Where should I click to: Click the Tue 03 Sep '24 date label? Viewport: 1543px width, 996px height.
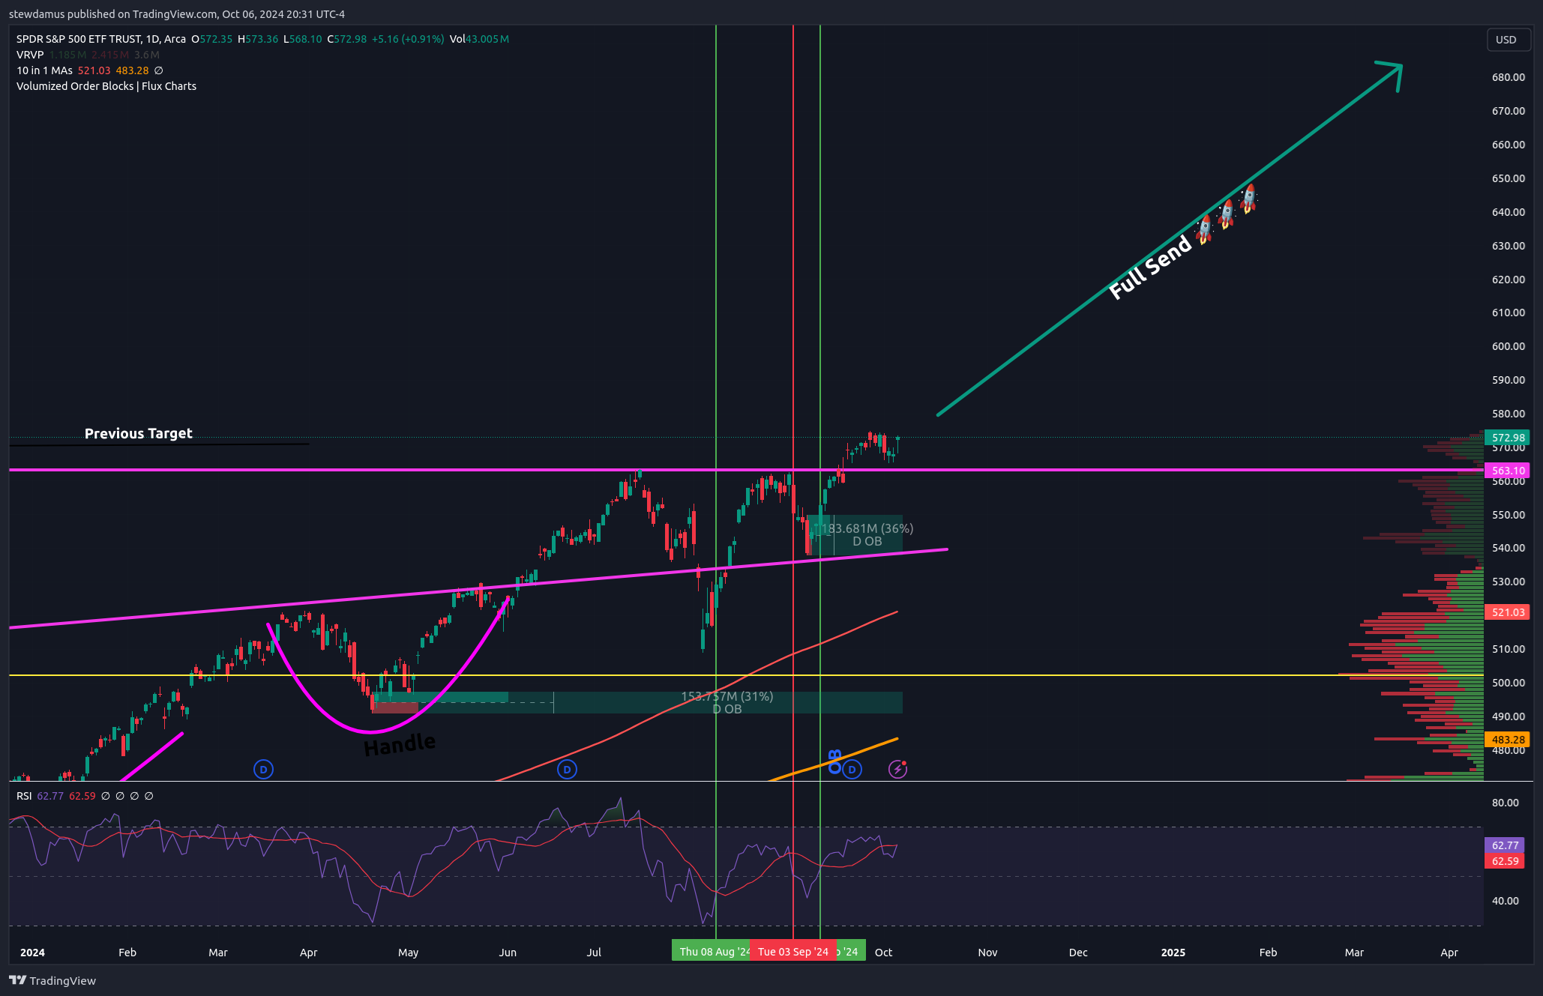pos(792,952)
